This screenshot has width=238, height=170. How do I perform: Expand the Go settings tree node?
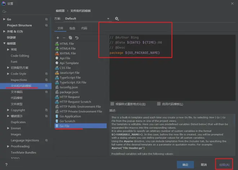[4, 19]
